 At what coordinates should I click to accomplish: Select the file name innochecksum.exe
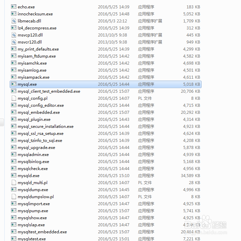point(35,14)
